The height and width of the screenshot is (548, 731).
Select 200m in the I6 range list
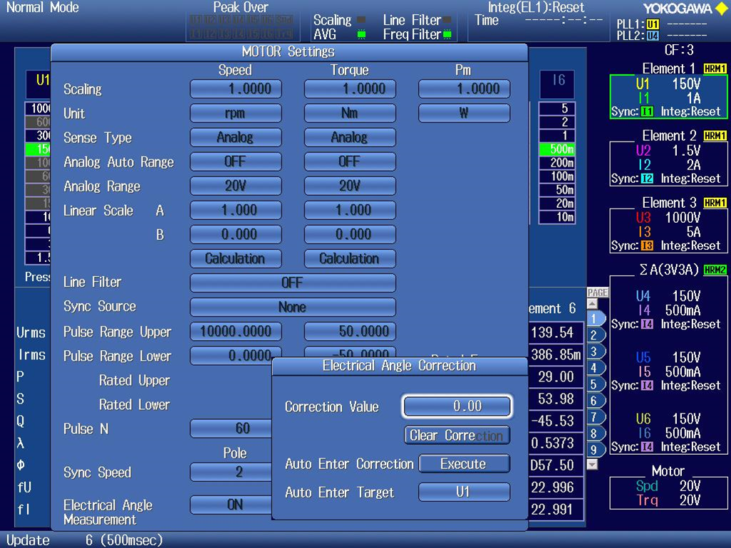(x=556, y=163)
